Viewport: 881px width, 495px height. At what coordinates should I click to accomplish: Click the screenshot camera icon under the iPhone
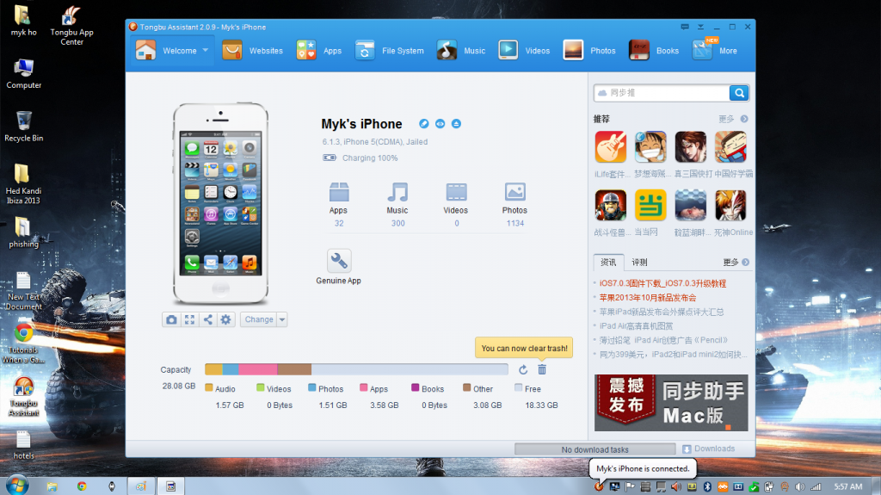pyautogui.click(x=171, y=319)
